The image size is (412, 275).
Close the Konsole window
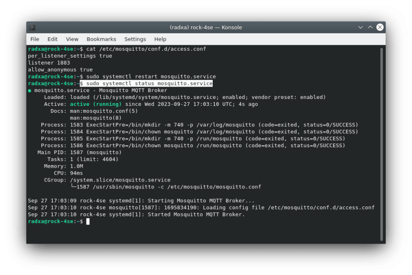[x=380, y=27]
